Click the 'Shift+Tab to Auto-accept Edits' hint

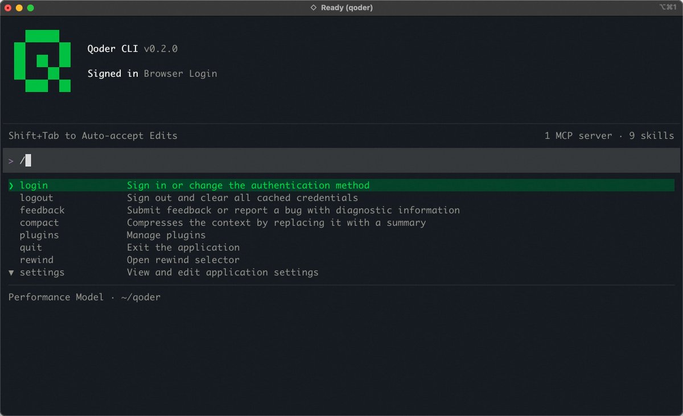[93, 136]
